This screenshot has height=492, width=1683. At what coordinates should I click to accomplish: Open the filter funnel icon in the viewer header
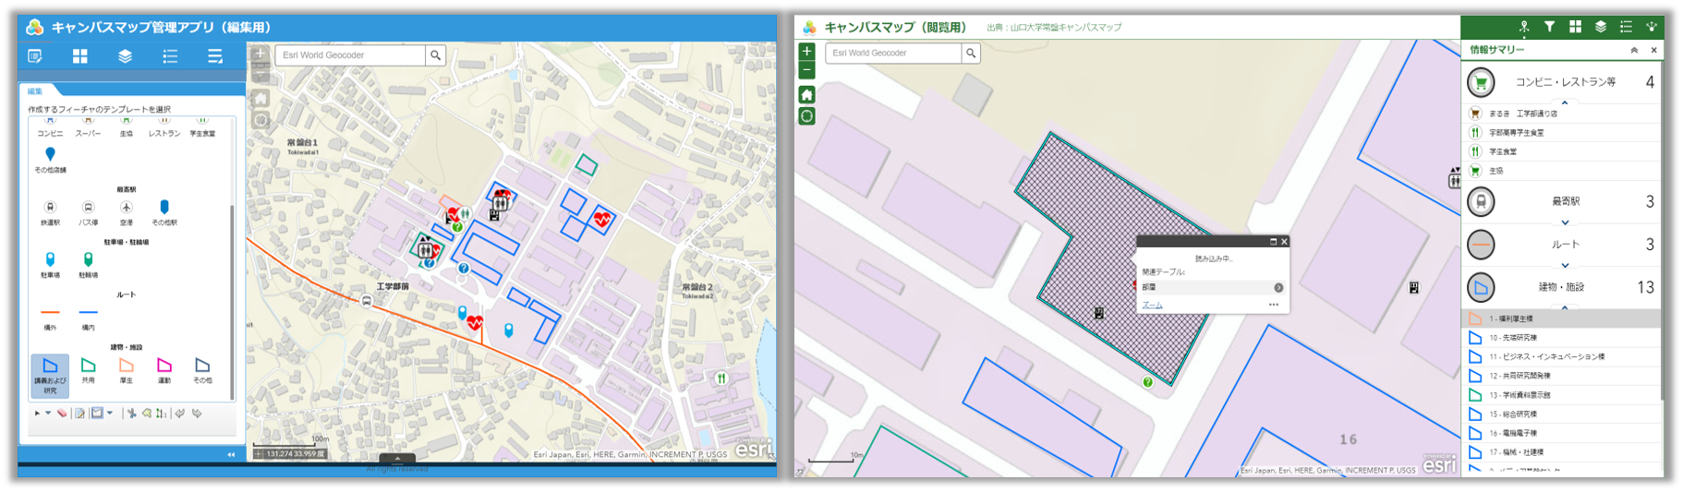coord(1549,27)
